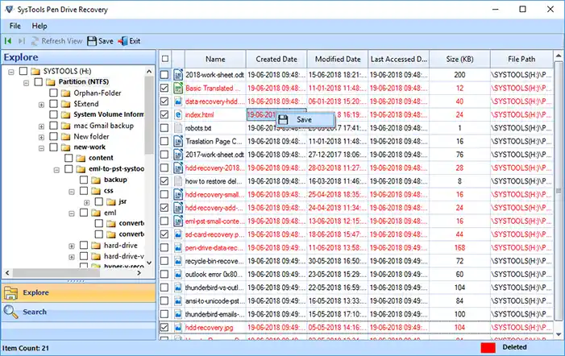
Task: Click the folder icon of backup
Action: tap(96, 180)
